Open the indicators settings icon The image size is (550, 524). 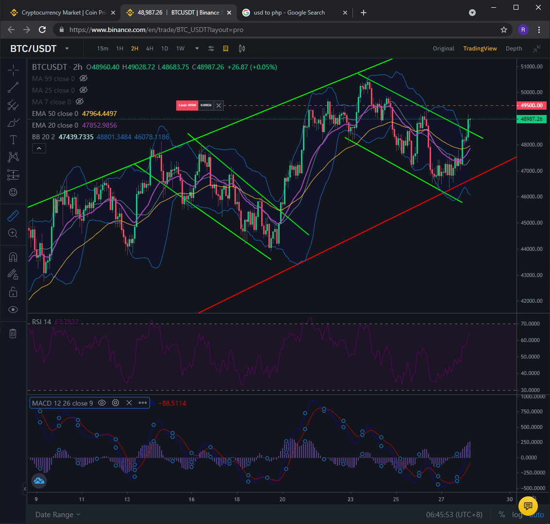coord(211,49)
